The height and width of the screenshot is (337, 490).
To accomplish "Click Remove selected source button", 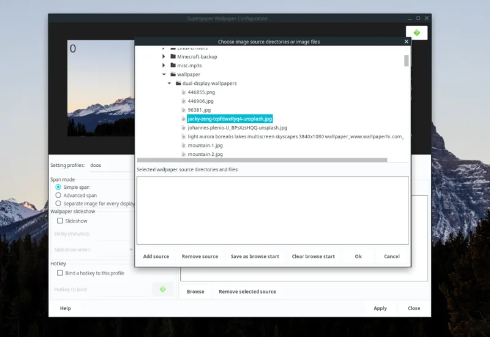I will [x=247, y=292].
